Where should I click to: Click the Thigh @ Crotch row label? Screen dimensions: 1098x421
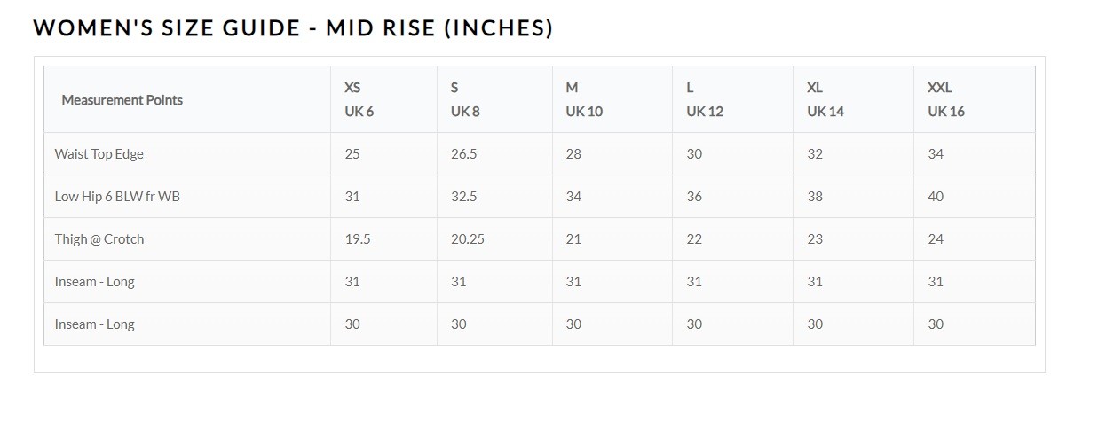pyautogui.click(x=99, y=239)
